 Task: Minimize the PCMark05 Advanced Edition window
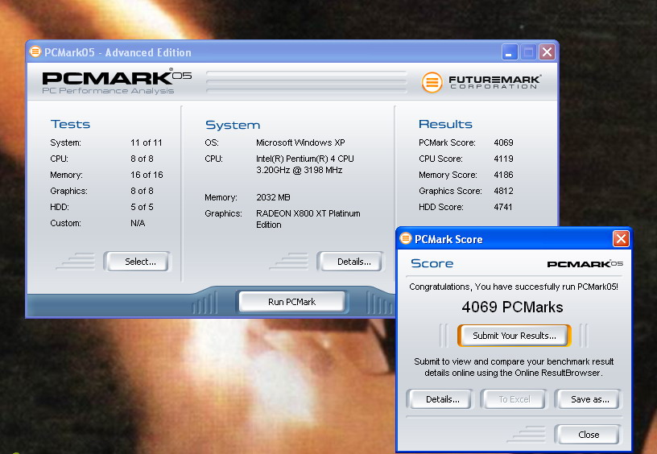[x=510, y=52]
